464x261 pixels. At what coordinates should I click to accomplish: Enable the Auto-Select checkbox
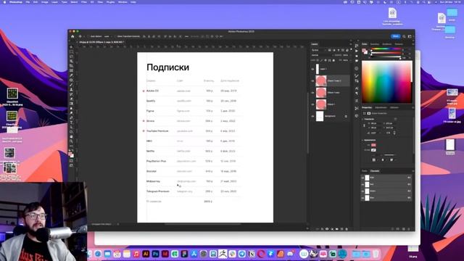tap(88, 36)
